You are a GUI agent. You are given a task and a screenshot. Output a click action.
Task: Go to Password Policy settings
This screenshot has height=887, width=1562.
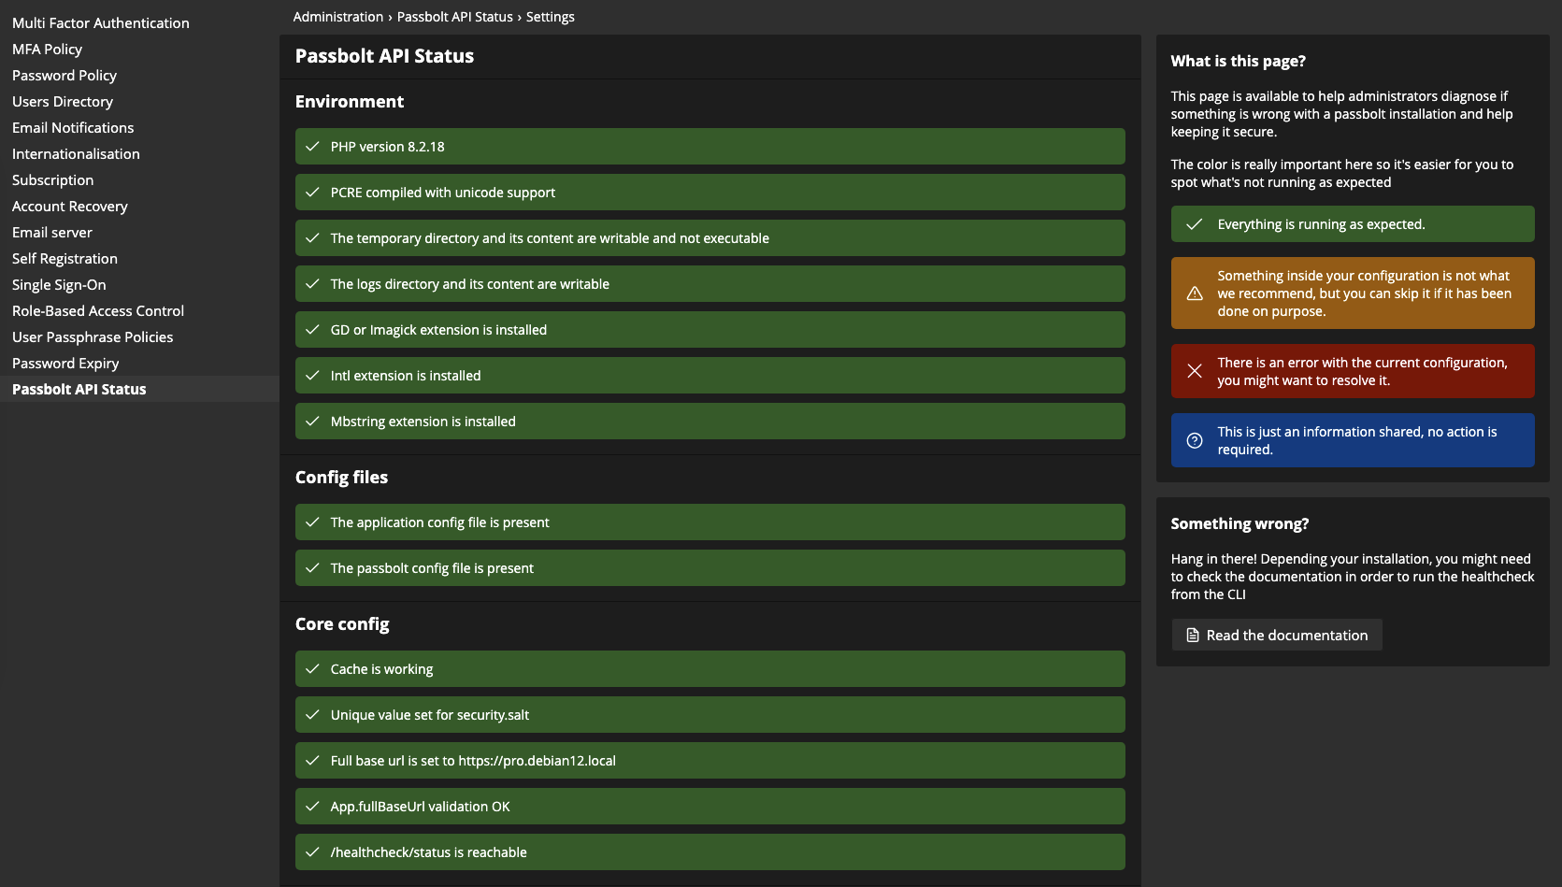pyautogui.click(x=64, y=75)
